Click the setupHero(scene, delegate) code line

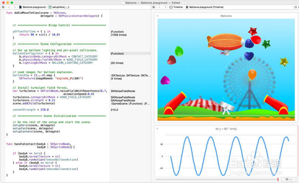coord(34,125)
